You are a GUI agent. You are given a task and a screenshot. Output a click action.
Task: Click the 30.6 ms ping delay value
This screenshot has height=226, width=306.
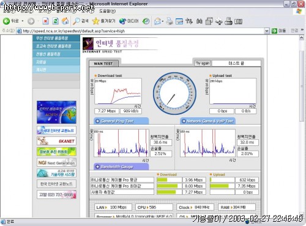[160, 142]
